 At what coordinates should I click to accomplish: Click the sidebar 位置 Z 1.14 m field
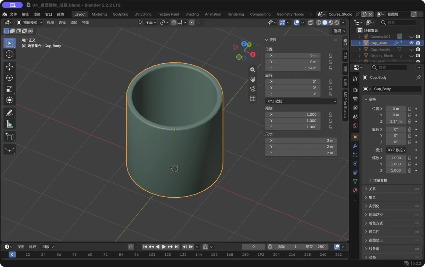point(293,68)
